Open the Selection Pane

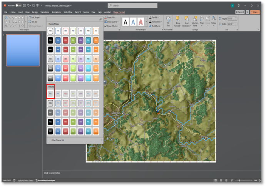194,20
